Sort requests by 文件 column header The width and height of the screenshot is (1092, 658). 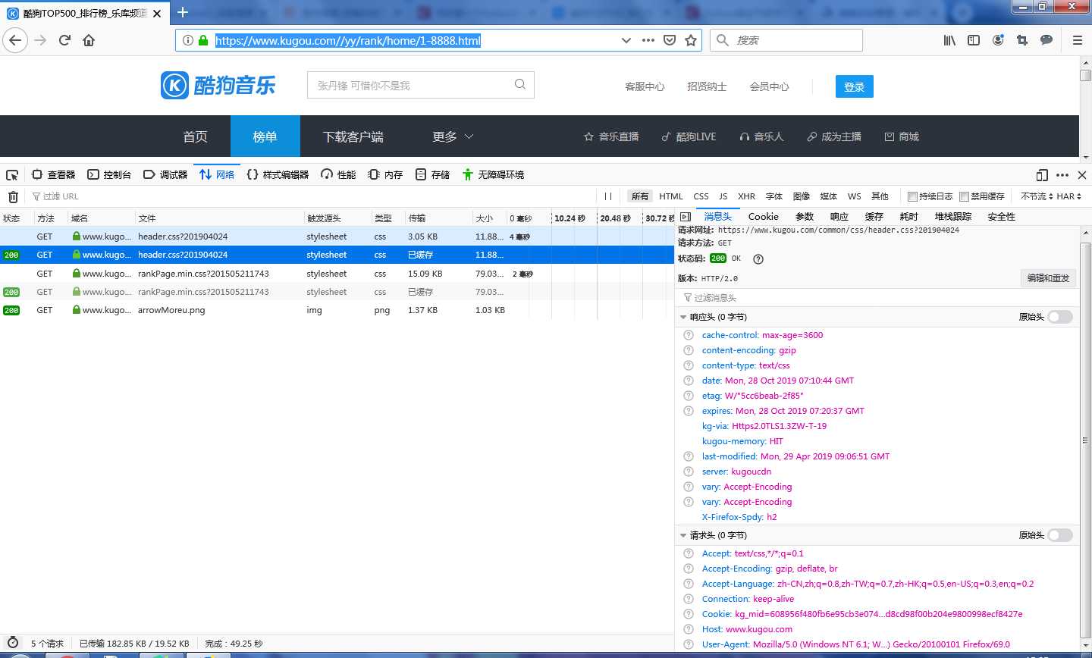(x=218, y=218)
